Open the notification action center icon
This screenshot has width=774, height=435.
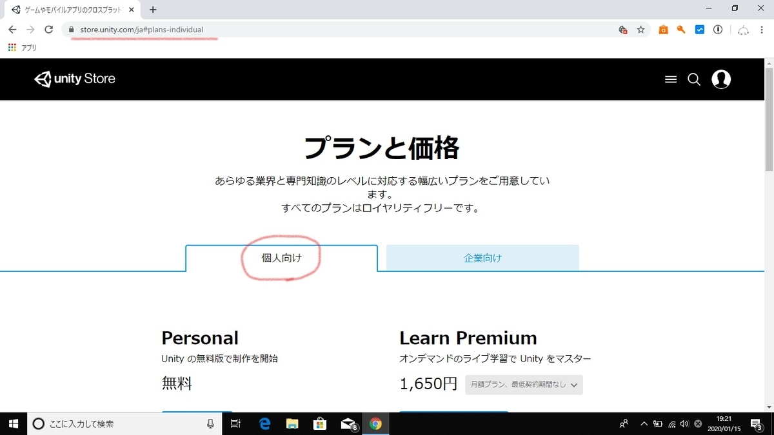(x=756, y=423)
